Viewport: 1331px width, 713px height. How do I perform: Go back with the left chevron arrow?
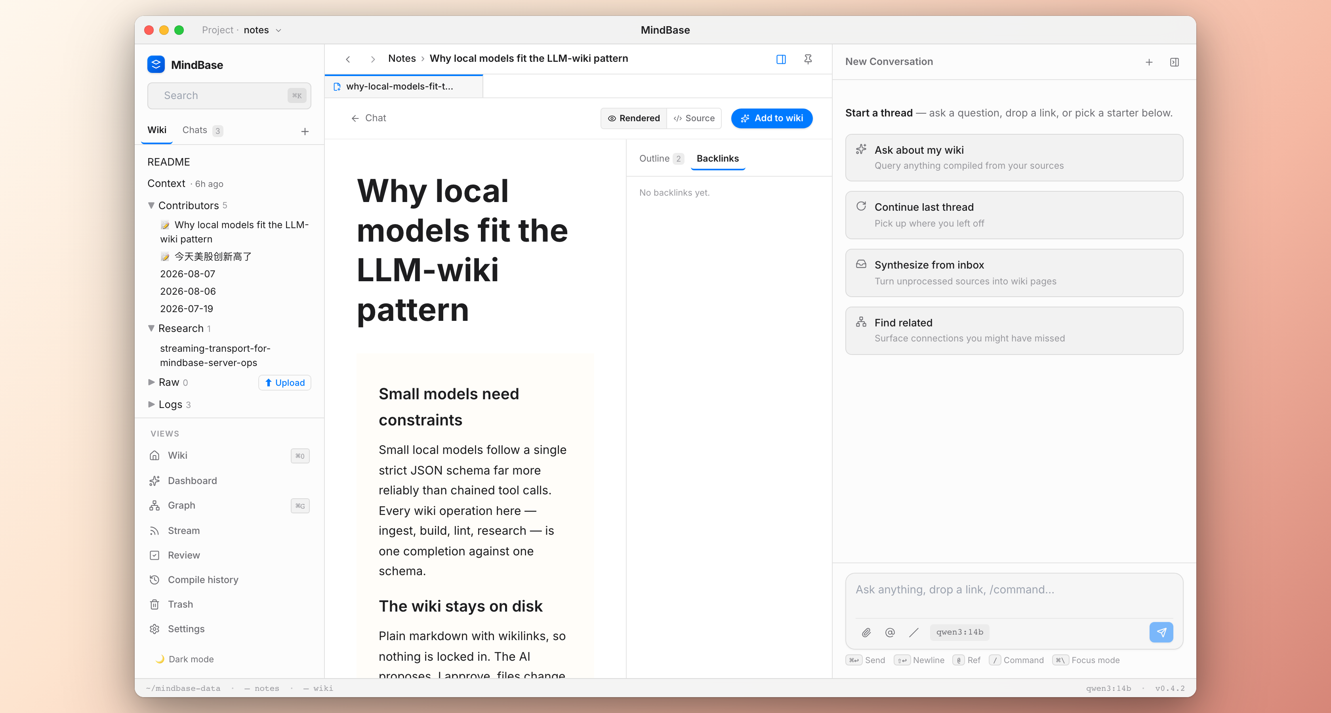click(x=348, y=59)
